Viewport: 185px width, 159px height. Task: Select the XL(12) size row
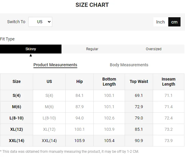(x=17, y=129)
